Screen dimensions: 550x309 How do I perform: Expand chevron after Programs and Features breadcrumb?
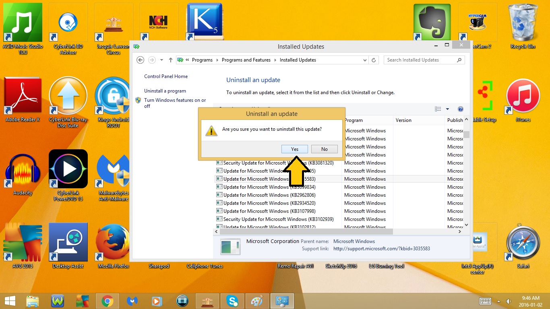275,60
